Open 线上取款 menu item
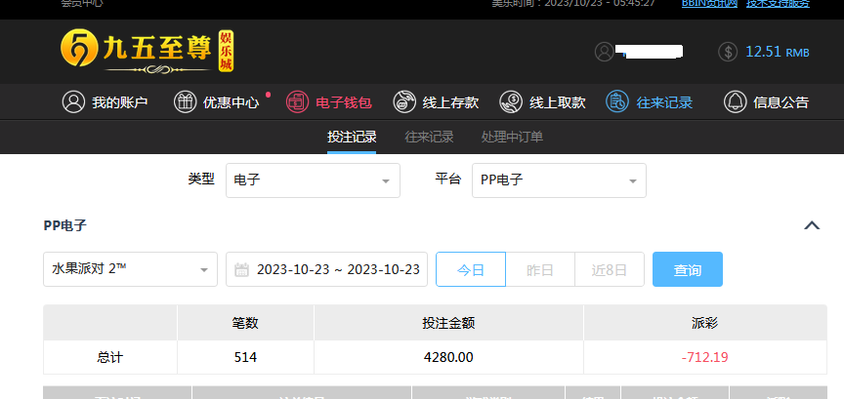Screen dimensions: 844x399 click(542, 102)
